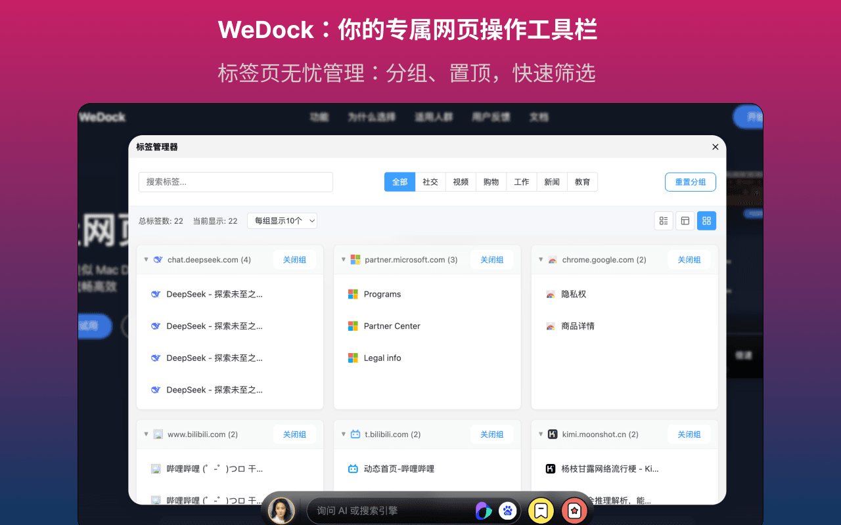Select the 工作 filter tab
This screenshot has height=525, width=841.
pyautogui.click(x=522, y=182)
